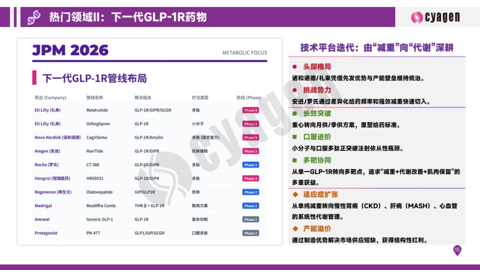Click orange diamond bullet beside 产能溢价
The image size is (480, 270).
pyautogui.click(x=295, y=229)
